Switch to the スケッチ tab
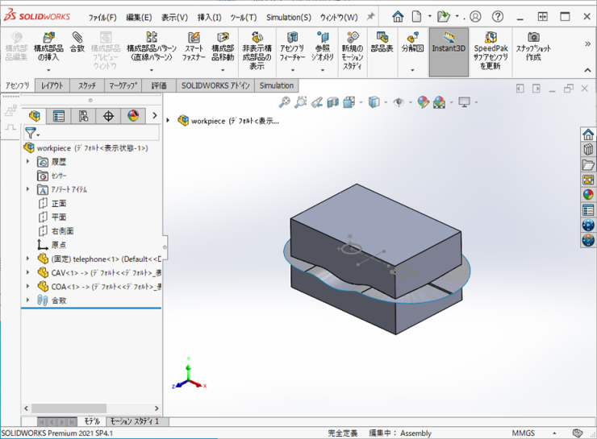 (86, 85)
